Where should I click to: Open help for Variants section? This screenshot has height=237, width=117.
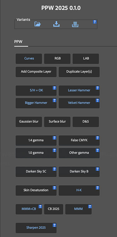click(95, 22)
